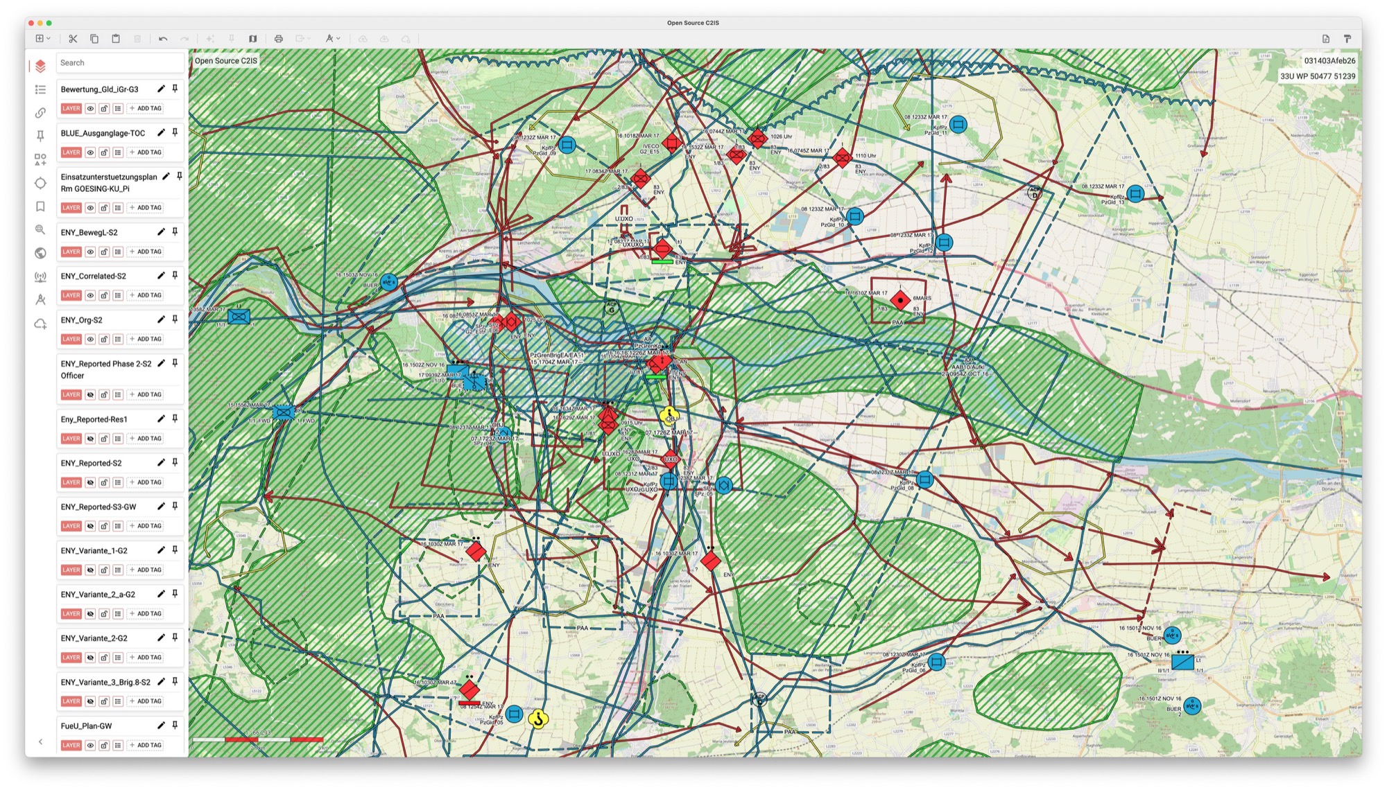Collapse the sidebar with bottom chevron
Image resolution: width=1387 pixels, height=790 pixels.
point(40,742)
